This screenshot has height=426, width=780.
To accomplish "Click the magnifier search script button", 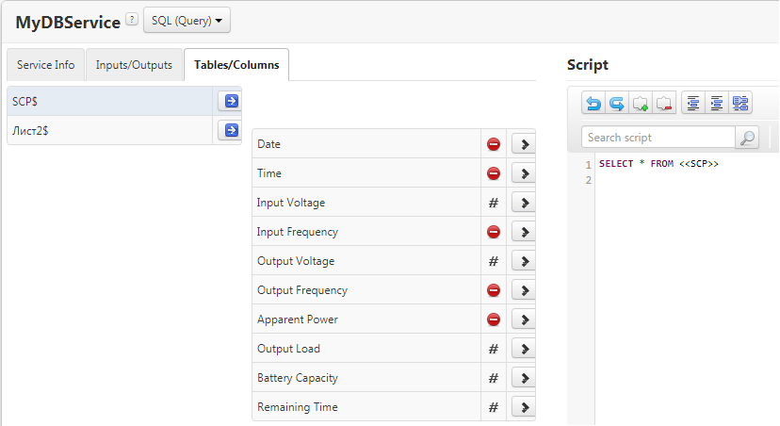I will point(747,138).
